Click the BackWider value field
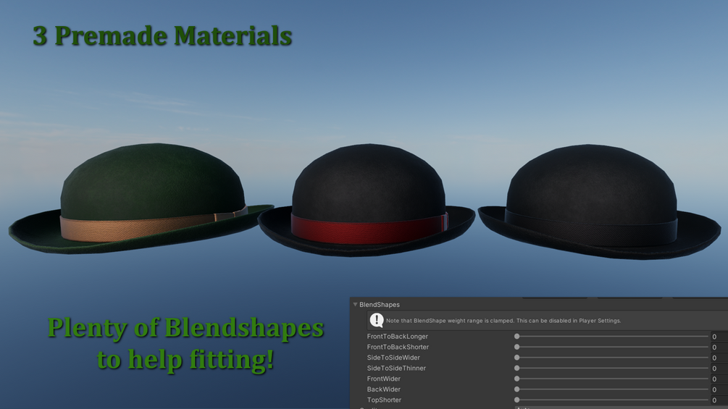 coord(719,389)
